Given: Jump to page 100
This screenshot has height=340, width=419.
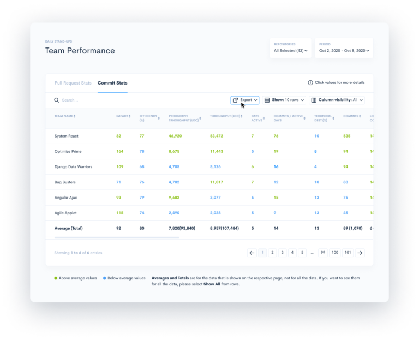Looking at the screenshot, I should (x=335, y=253).
